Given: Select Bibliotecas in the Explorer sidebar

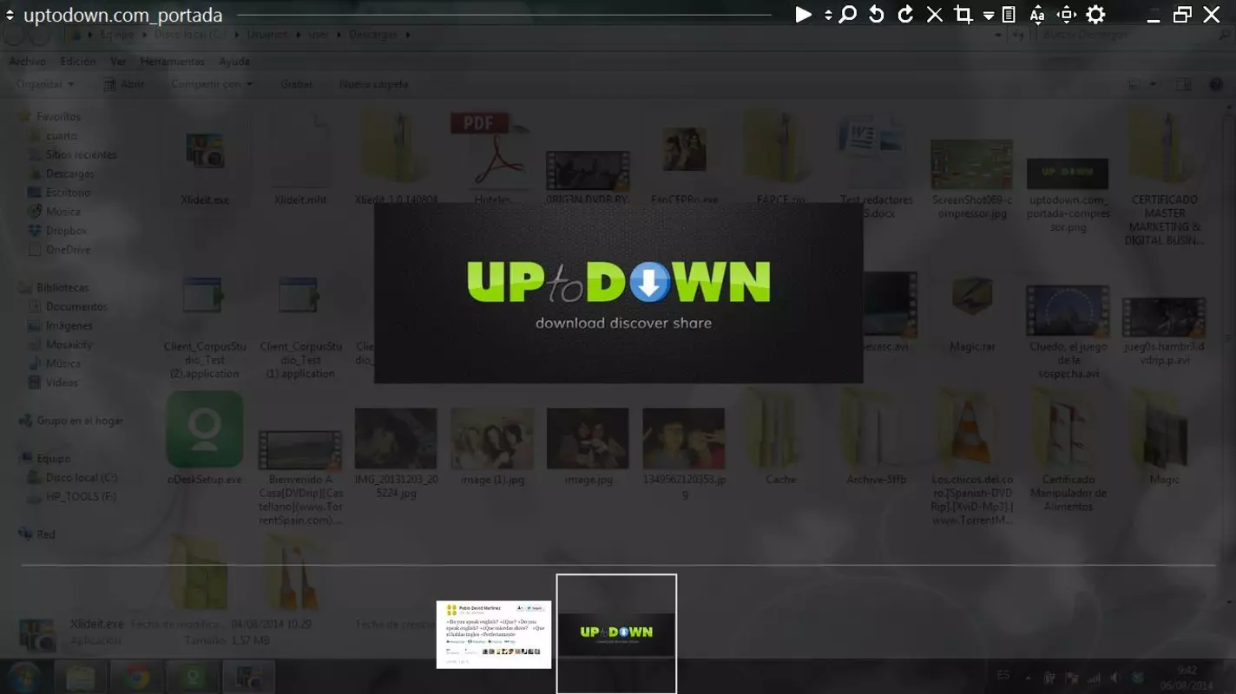Looking at the screenshot, I should 62,287.
